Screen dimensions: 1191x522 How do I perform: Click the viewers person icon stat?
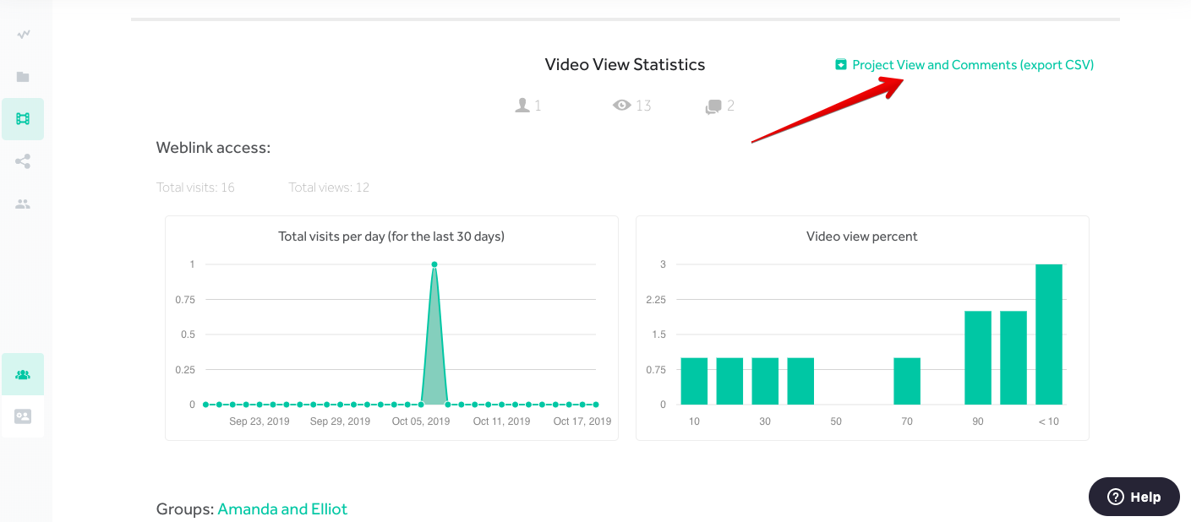pos(522,106)
